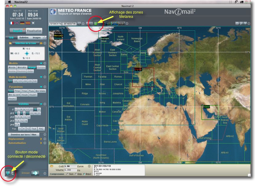
Task: Toggle Mer totale parameter
Action: click(x=40, y=91)
